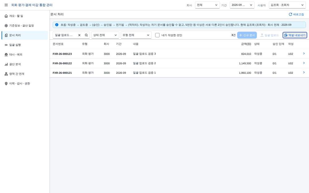
Task: Open row FXR-26-000122 with its arrow
Action: pyautogui.click(x=304, y=63)
